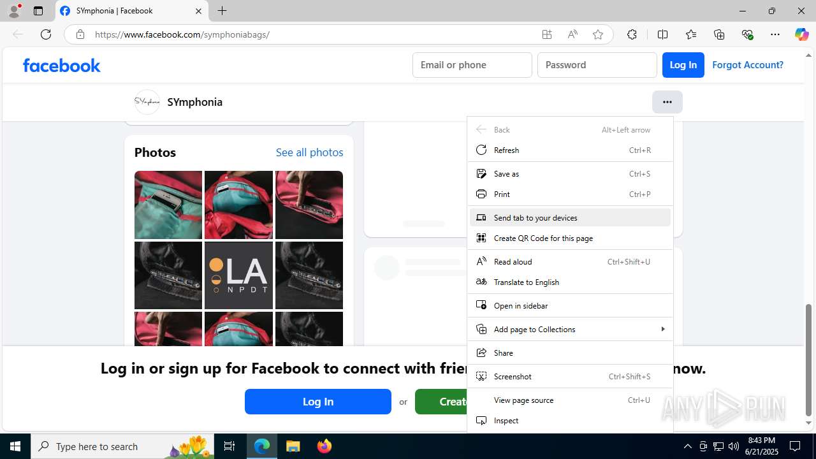Open the Copilot icon
Image resolution: width=816 pixels, height=459 pixels.
[801, 34]
